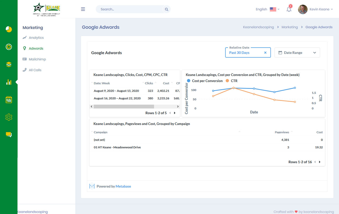The height and width of the screenshot is (214, 339).
Task: Sort by Date: Week column header
Action: [102, 83]
